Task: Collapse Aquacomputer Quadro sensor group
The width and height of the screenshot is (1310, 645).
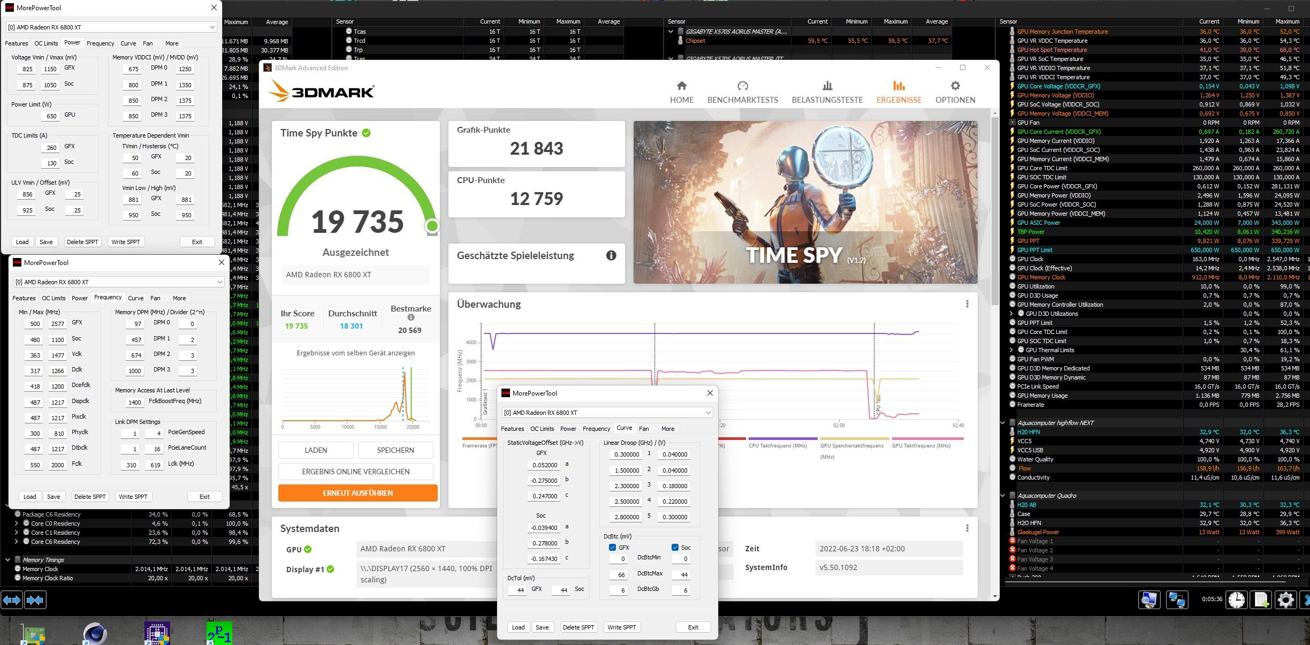Action: coord(1003,496)
